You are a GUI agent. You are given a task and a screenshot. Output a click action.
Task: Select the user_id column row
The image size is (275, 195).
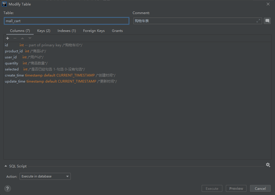coord(137,57)
